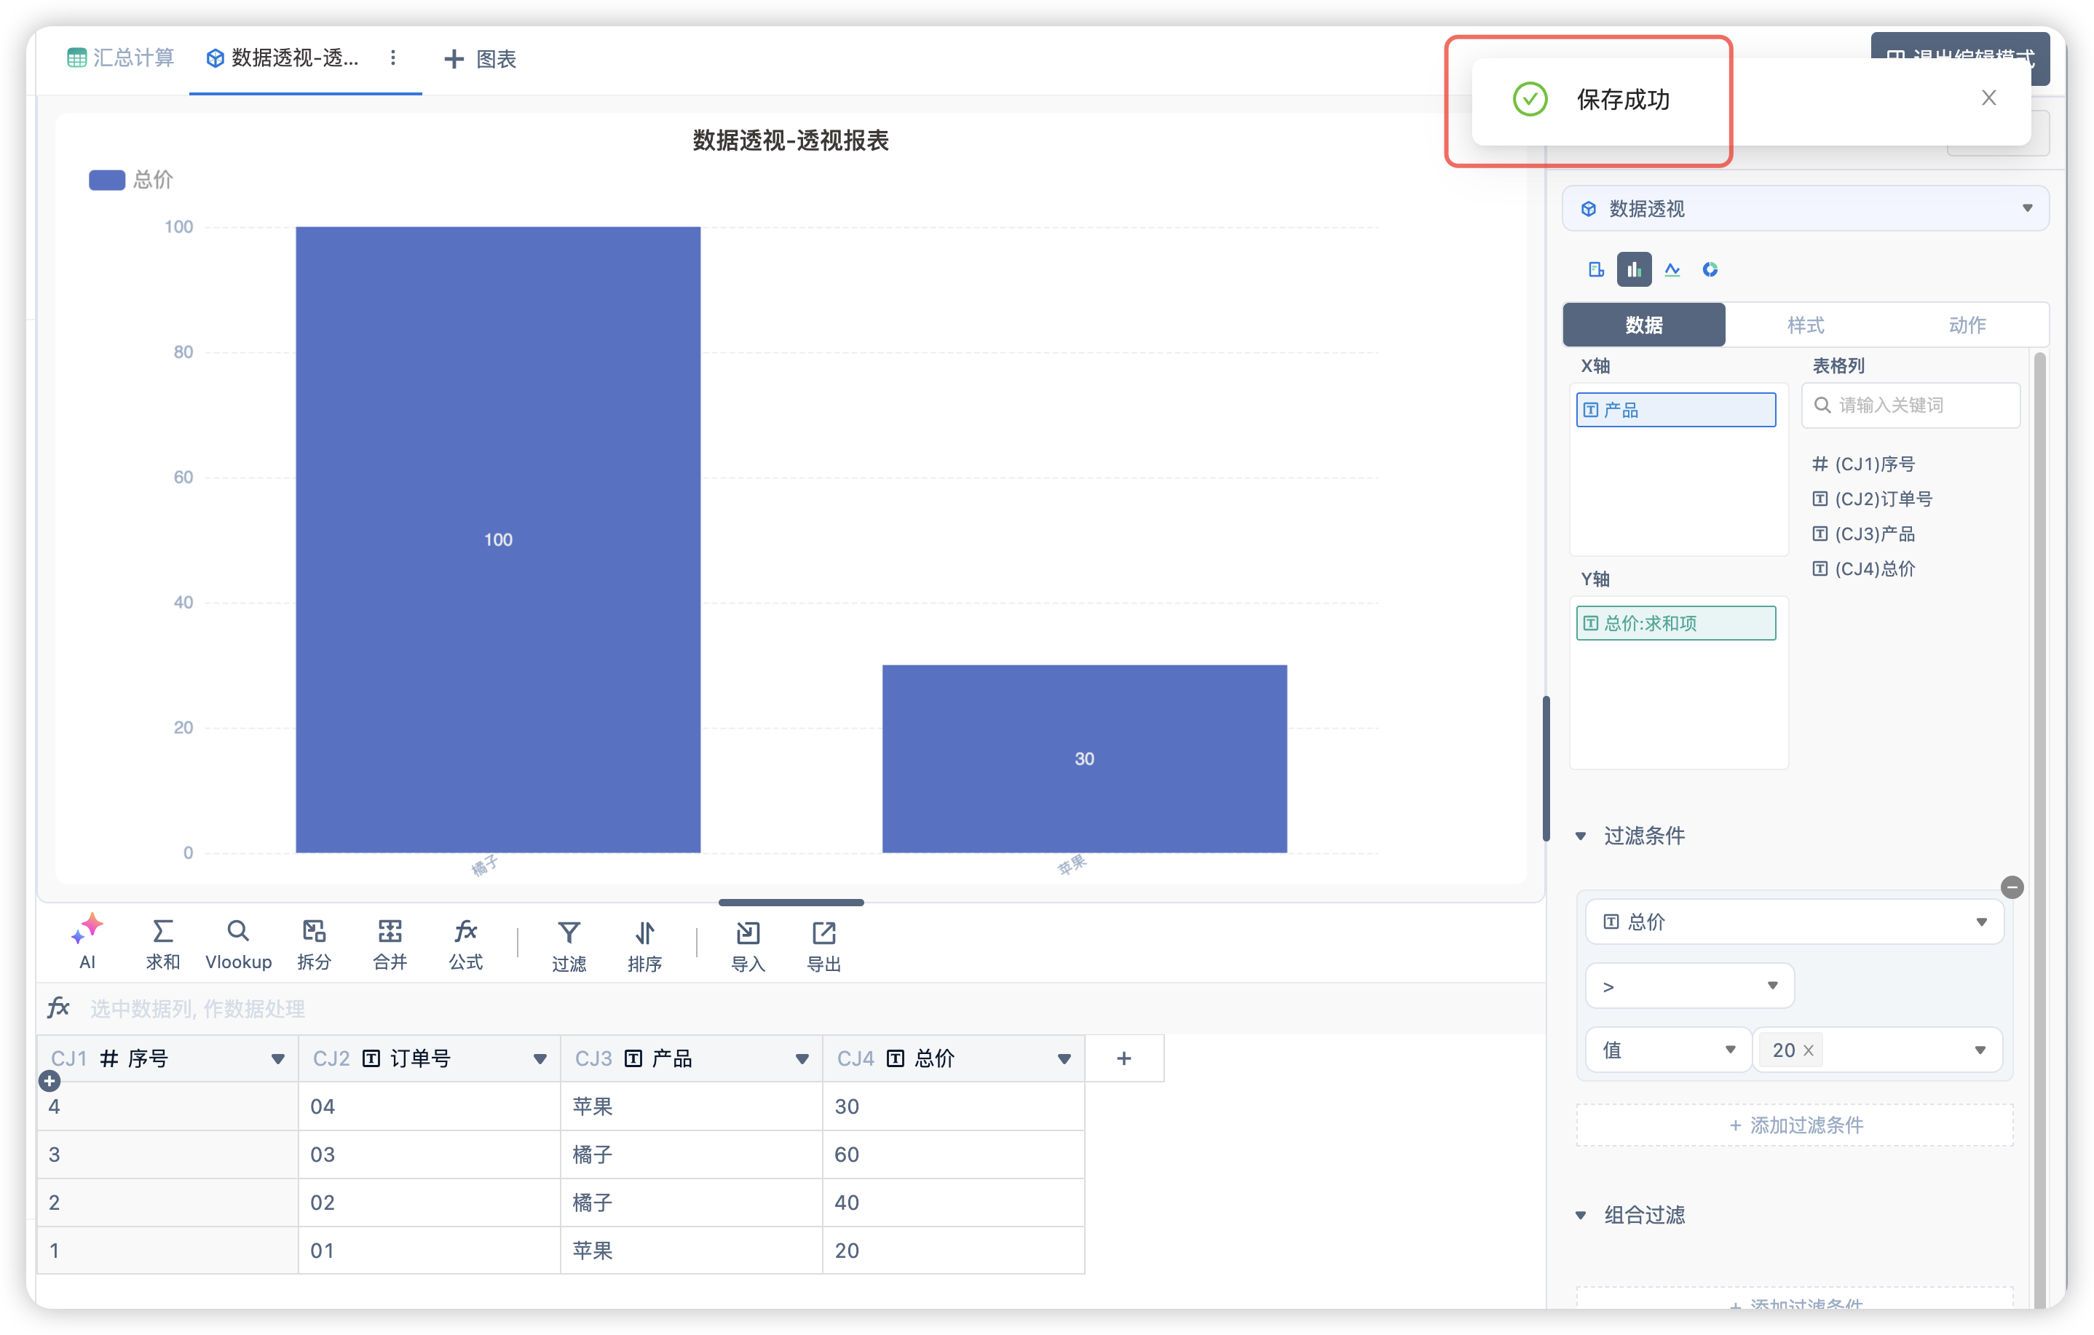Click the 苹果 bar labeled 30
The image size is (2094, 1335).
point(1084,758)
